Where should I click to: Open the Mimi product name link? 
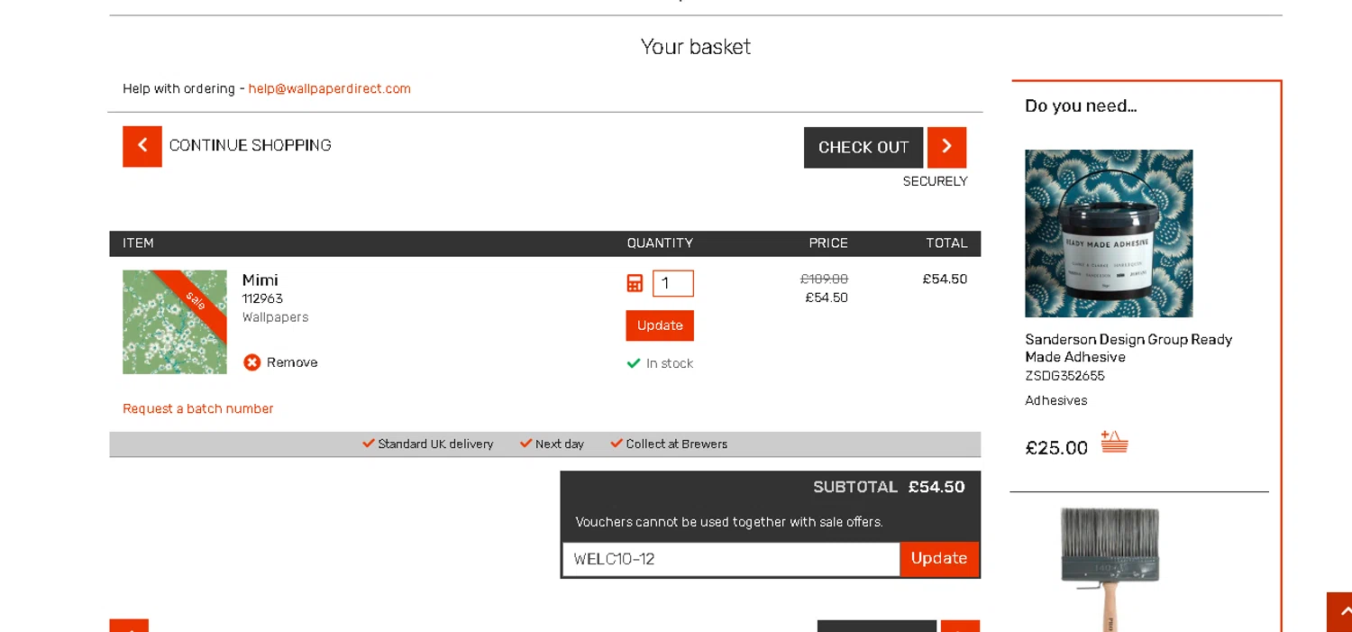click(x=260, y=279)
